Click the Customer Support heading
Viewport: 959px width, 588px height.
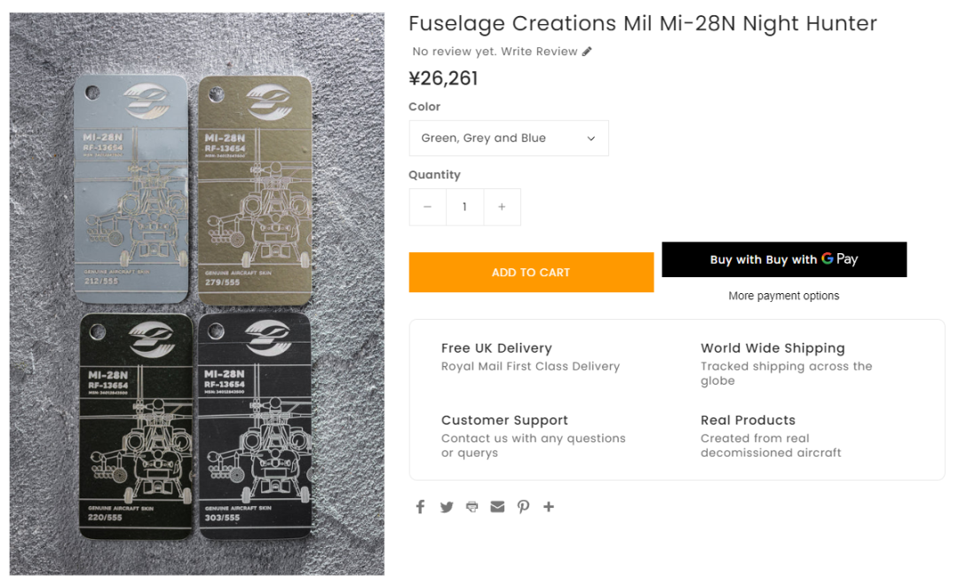[x=504, y=420]
